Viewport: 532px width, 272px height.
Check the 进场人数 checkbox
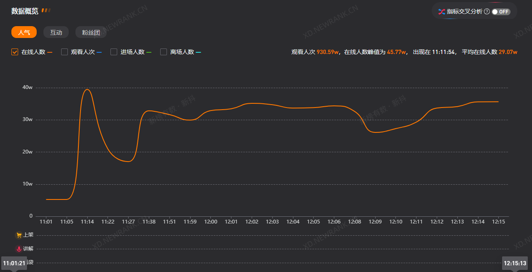(x=114, y=52)
